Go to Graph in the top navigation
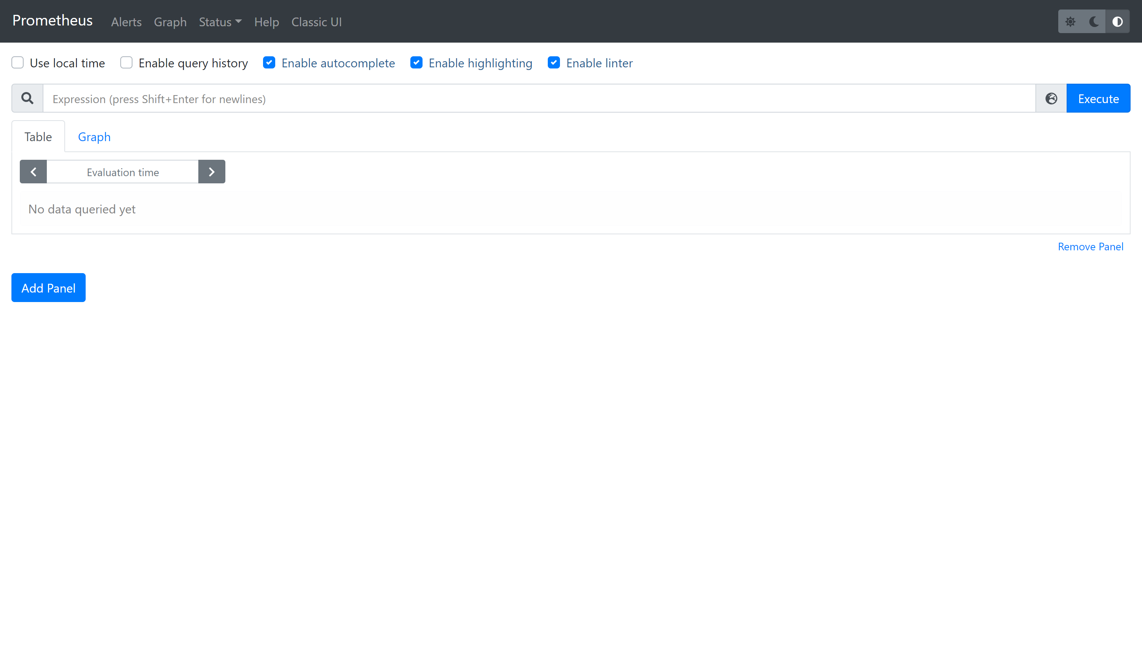The image size is (1142, 652). [x=170, y=22]
